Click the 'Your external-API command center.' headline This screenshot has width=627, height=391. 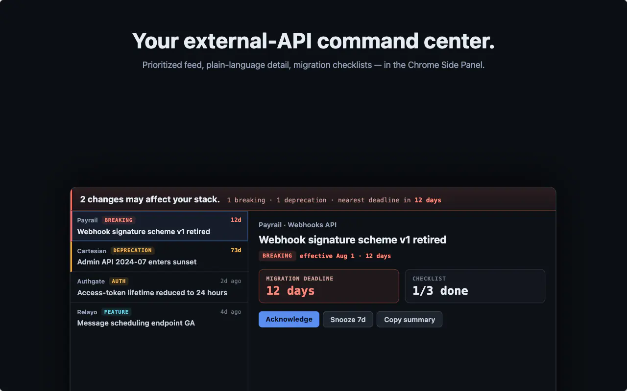coord(313,41)
